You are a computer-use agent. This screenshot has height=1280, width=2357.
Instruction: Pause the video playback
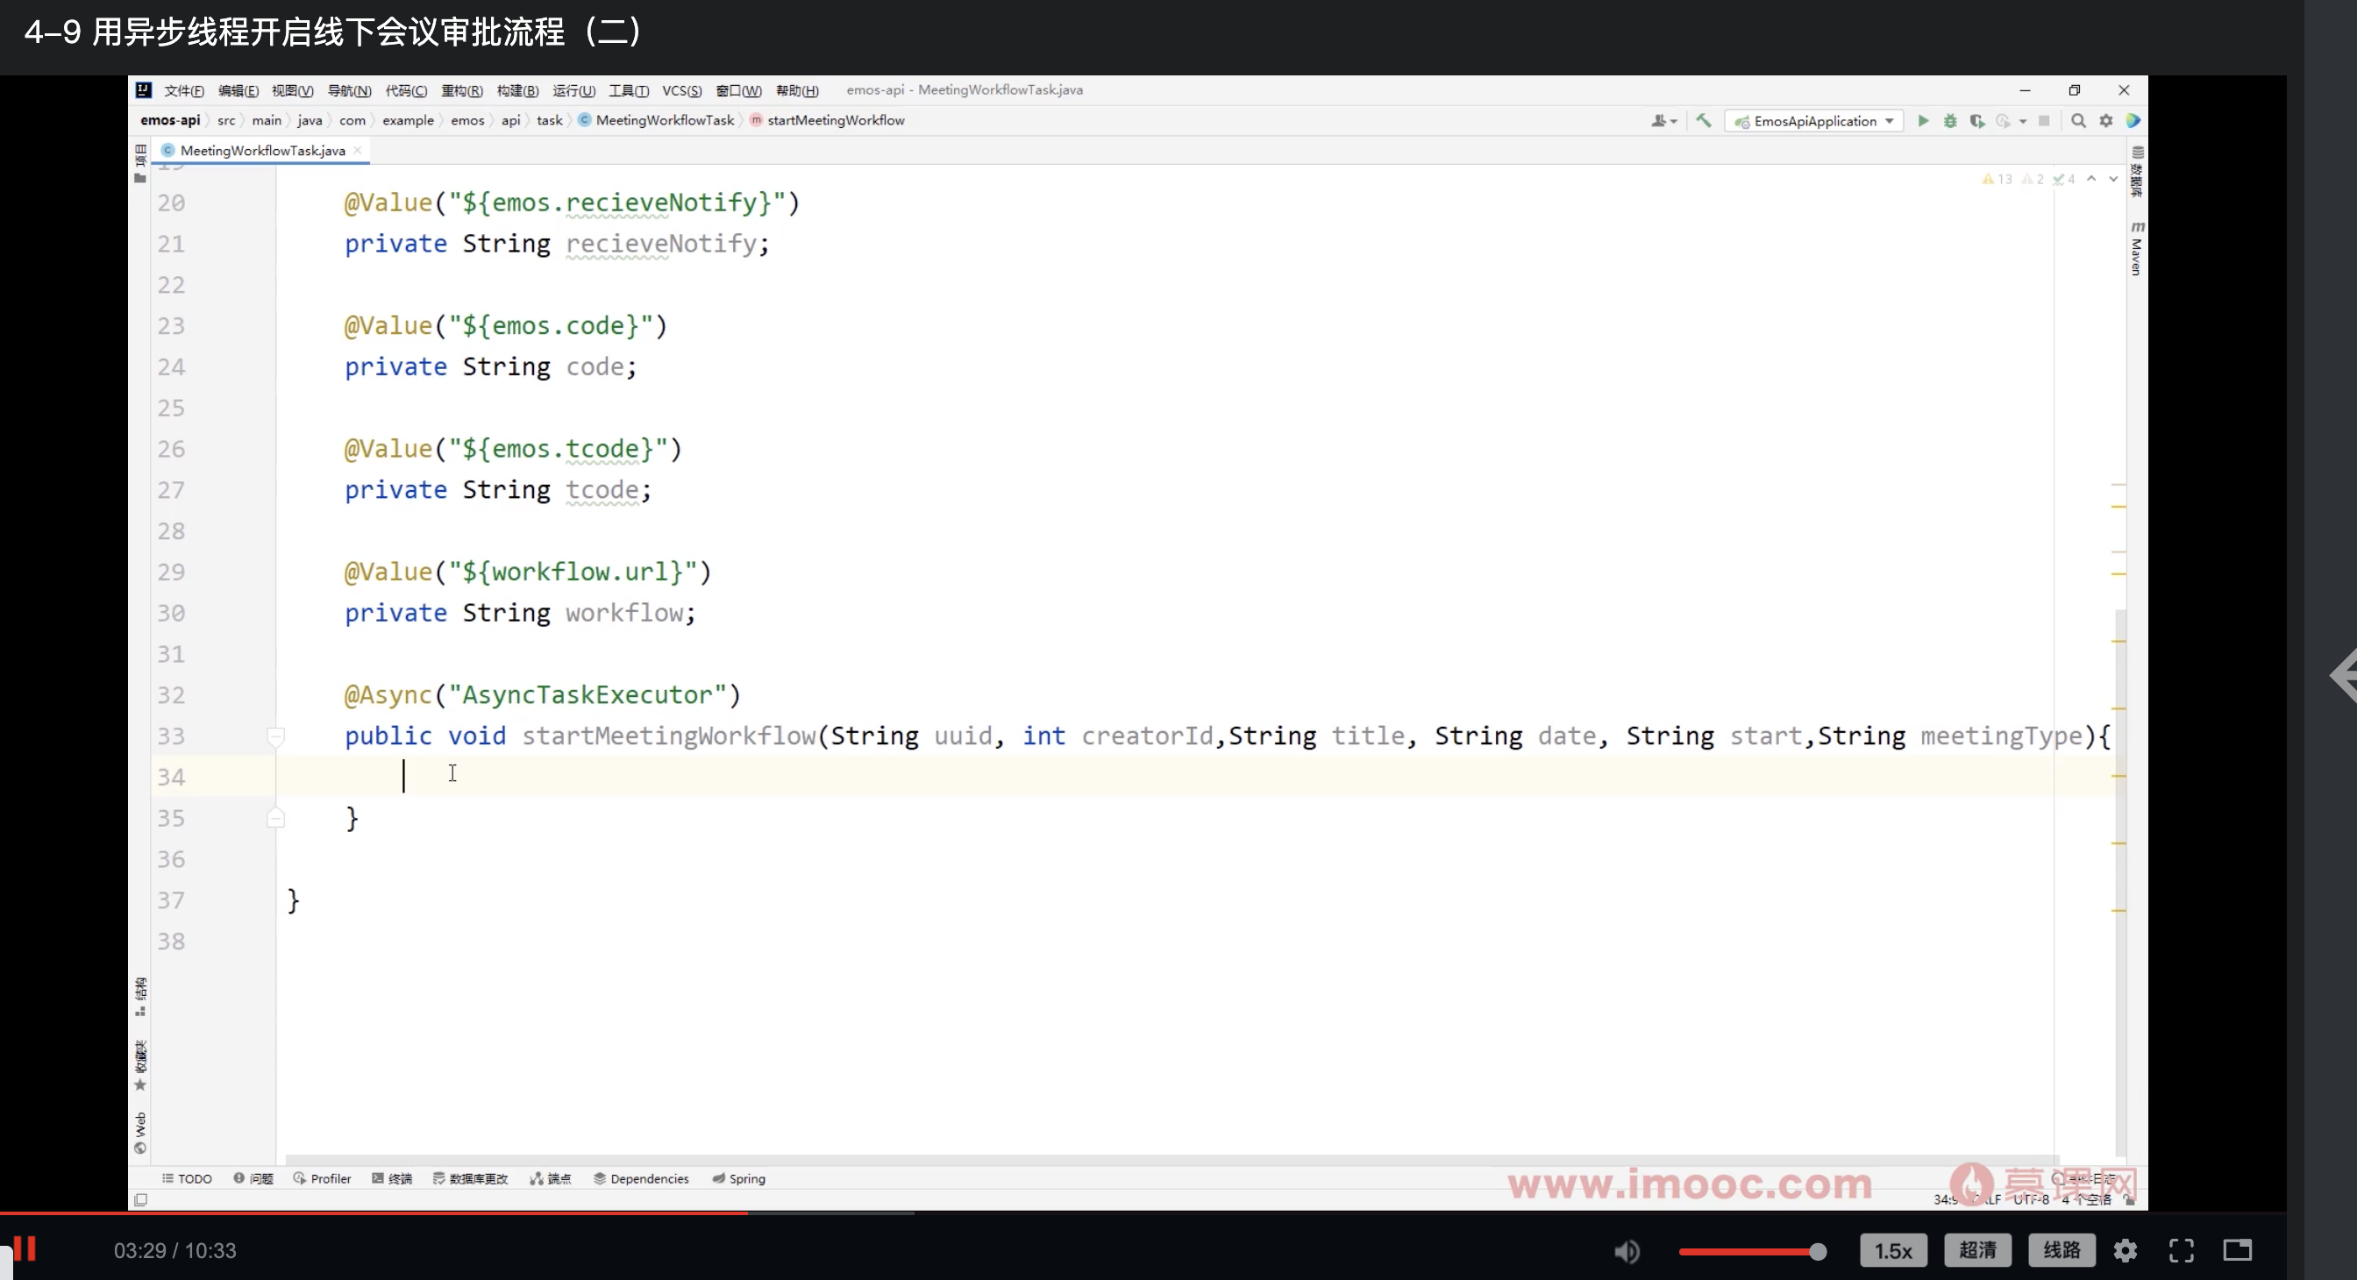[25, 1249]
